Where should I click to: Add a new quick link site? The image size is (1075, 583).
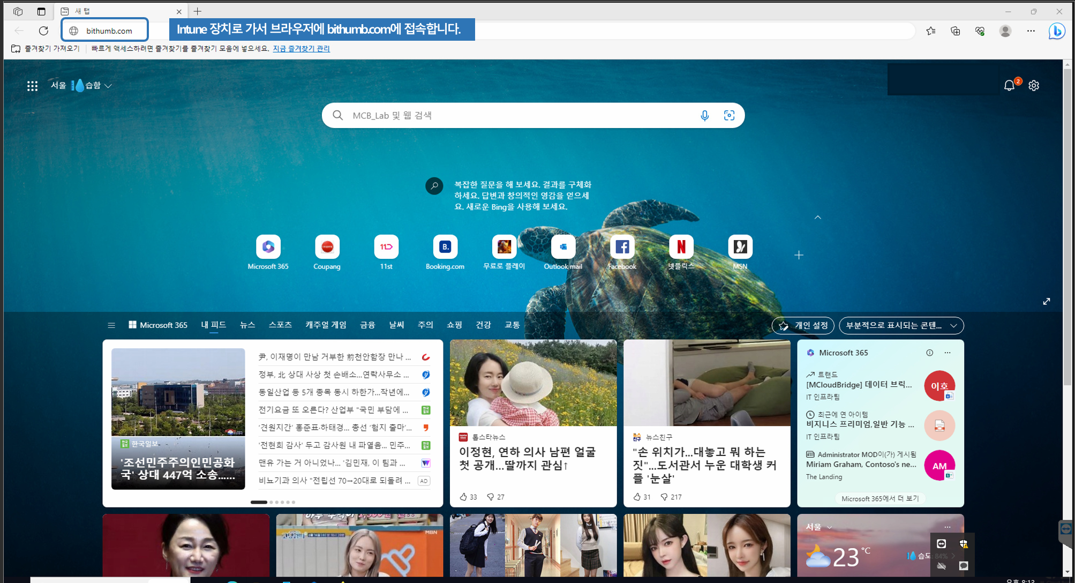[799, 255]
